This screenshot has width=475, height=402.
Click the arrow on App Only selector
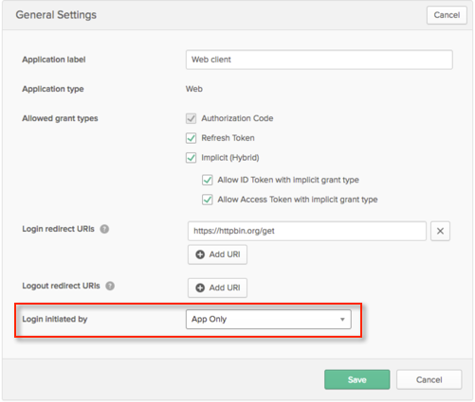click(x=342, y=320)
